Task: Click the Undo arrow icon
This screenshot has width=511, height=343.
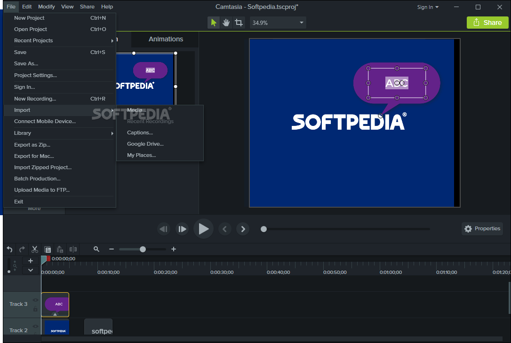Action: [9, 249]
